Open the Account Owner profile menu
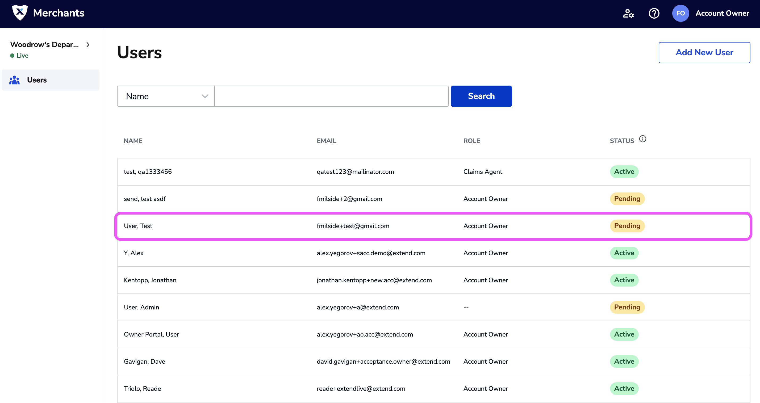The height and width of the screenshot is (403, 760). [722, 13]
